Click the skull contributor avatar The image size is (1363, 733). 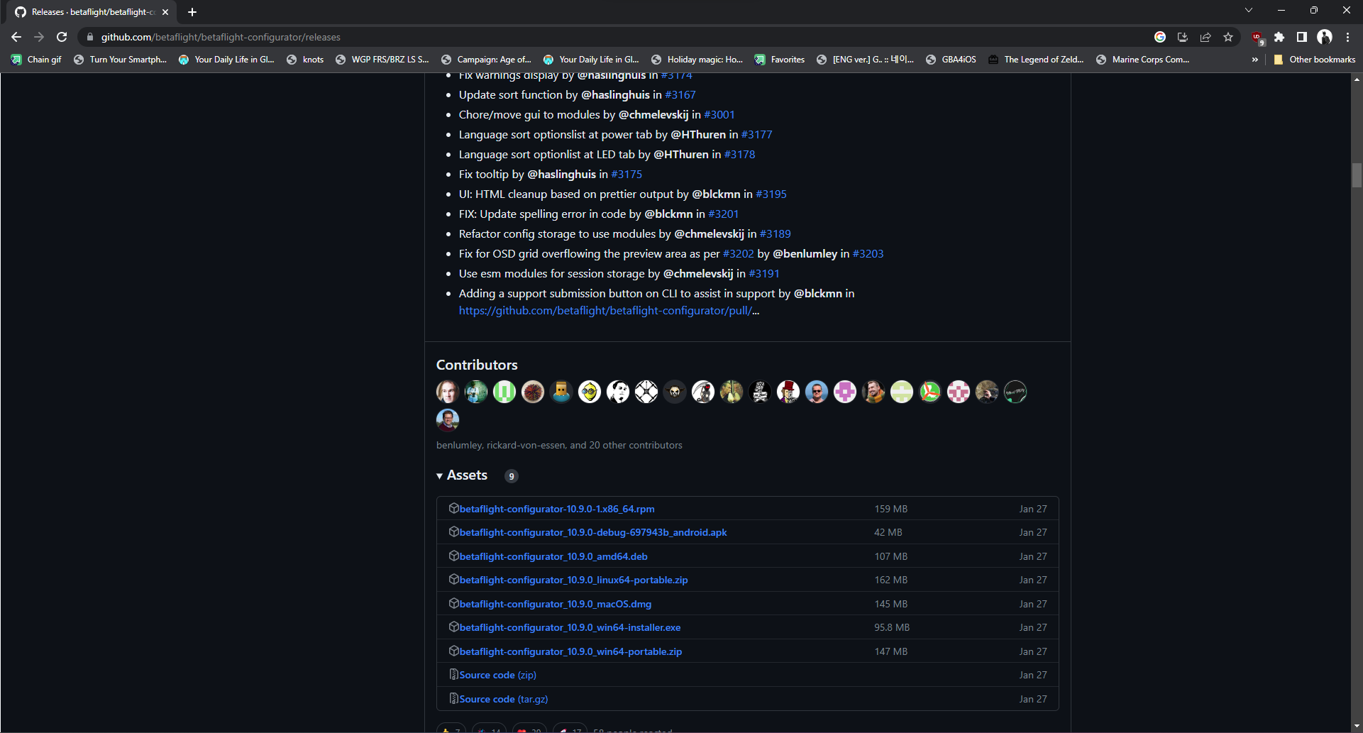click(675, 392)
